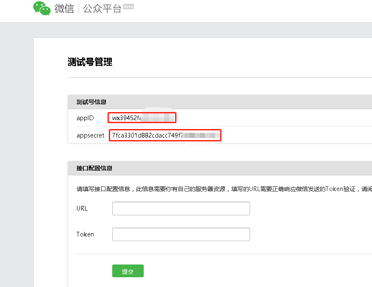Click the Token field label
This screenshot has width=372, height=287.
click(x=85, y=234)
